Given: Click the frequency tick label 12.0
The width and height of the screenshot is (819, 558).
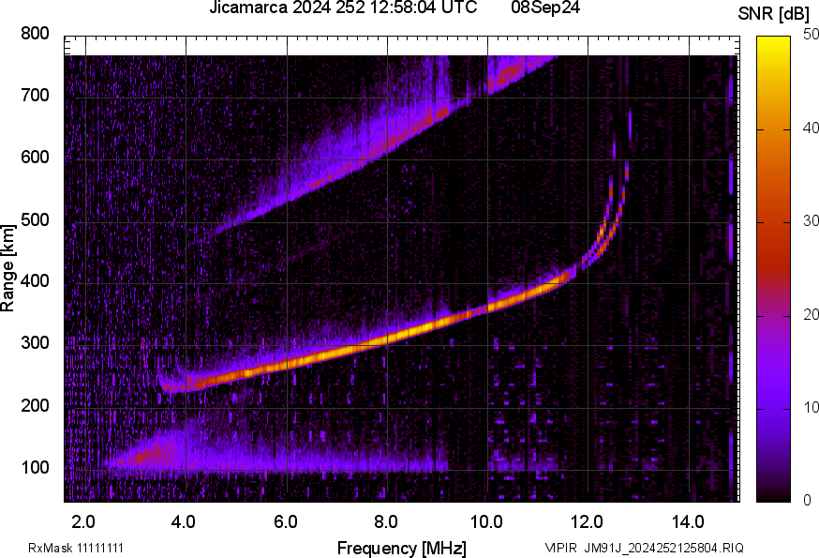Looking at the screenshot, I should click(x=588, y=521).
